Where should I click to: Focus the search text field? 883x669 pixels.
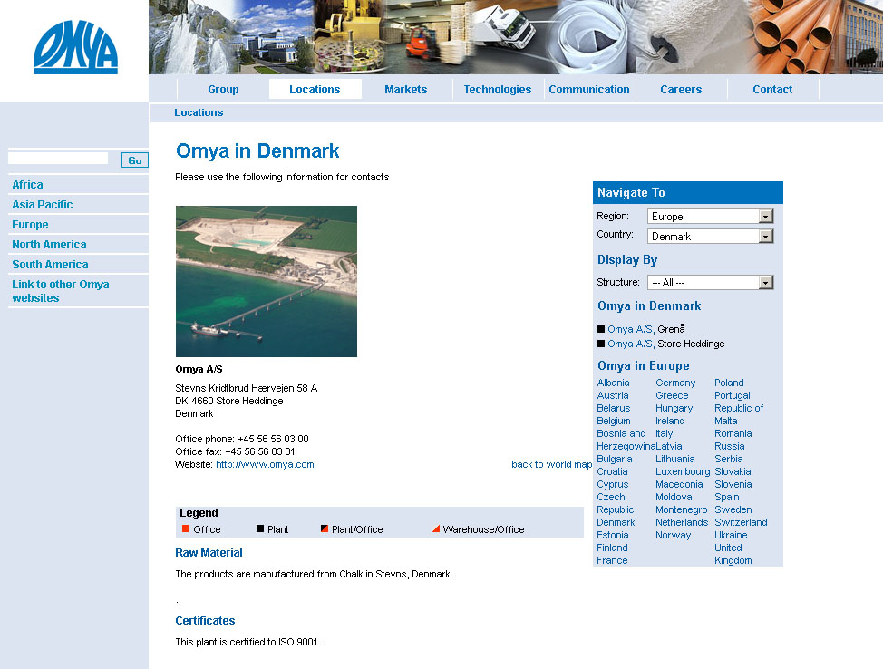pyautogui.click(x=58, y=159)
